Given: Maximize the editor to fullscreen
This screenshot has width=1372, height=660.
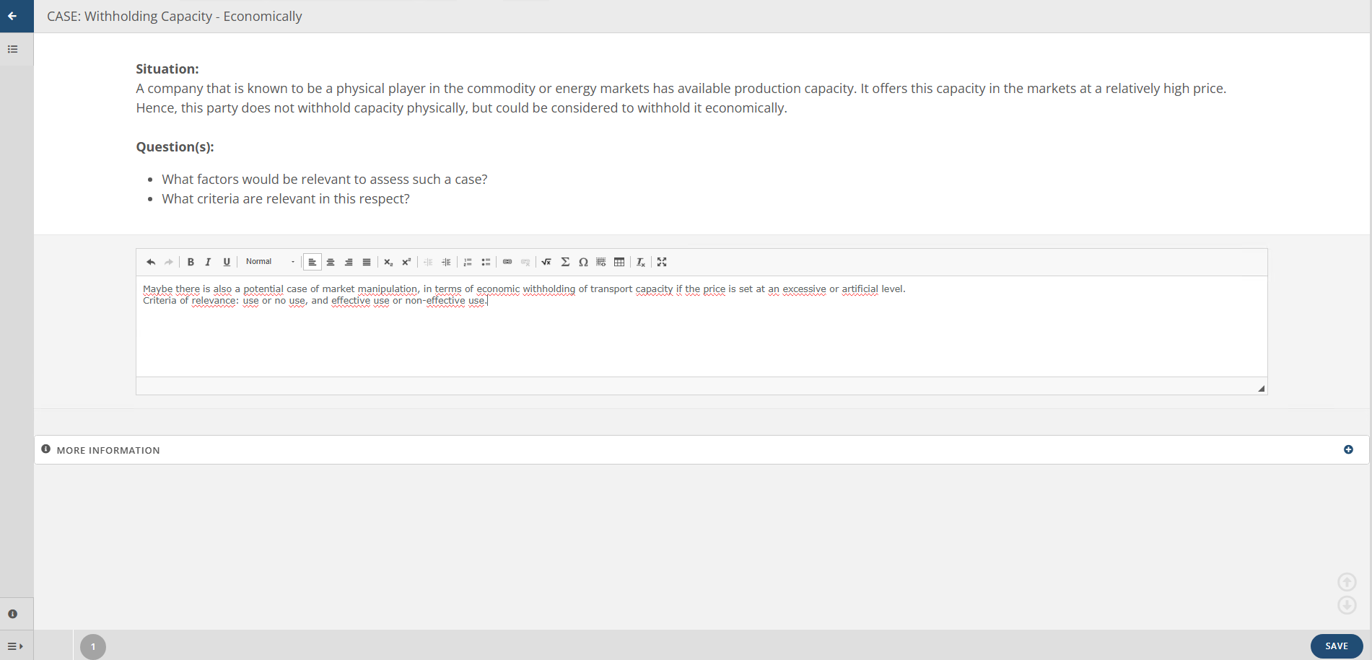Looking at the screenshot, I should [x=662, y=262].
